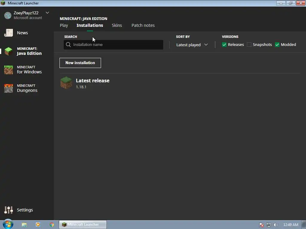Open Minecraft for Windows dirt block icon
Image resolution: width=306 pixels, height=229 pixels.
coord(9,70)
